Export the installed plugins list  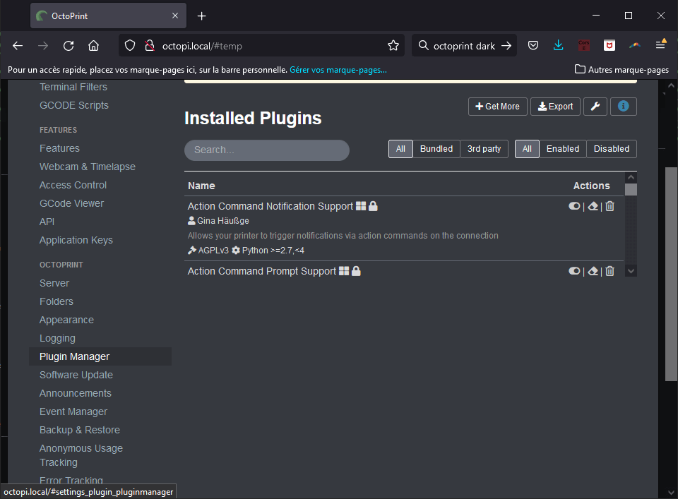(555, 107)
